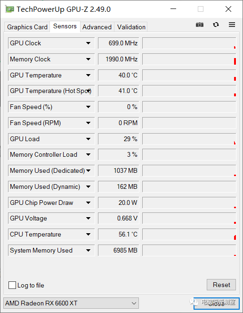
Task: Expand the GPU Temperature sensor options
Action: (x=88, y=75)
